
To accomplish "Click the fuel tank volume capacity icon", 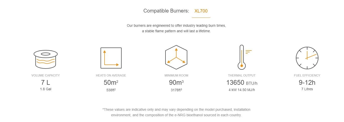I will pos(45,59).
